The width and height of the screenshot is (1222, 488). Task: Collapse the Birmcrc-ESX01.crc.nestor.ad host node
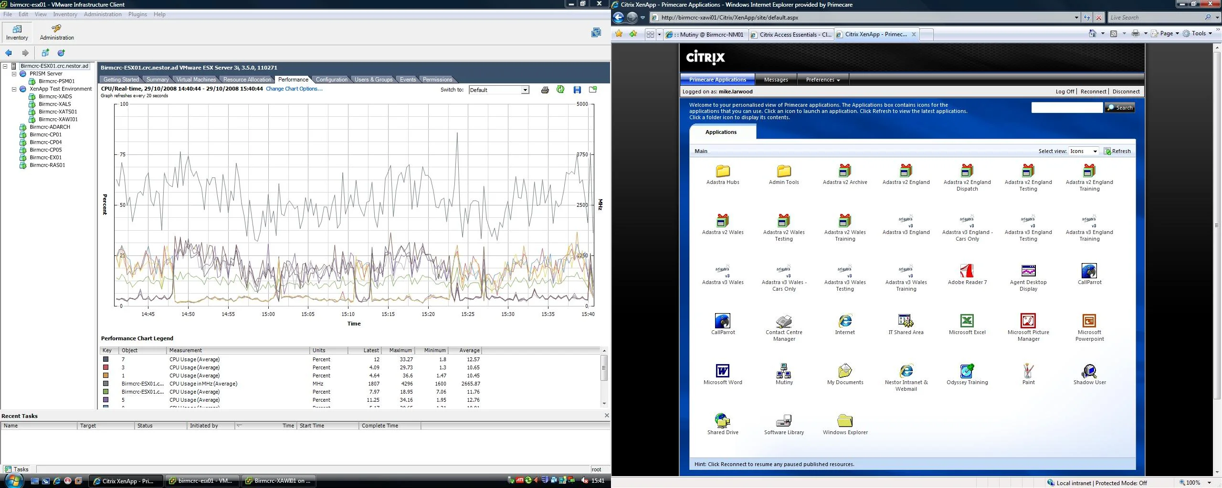[x=5, y=66]
